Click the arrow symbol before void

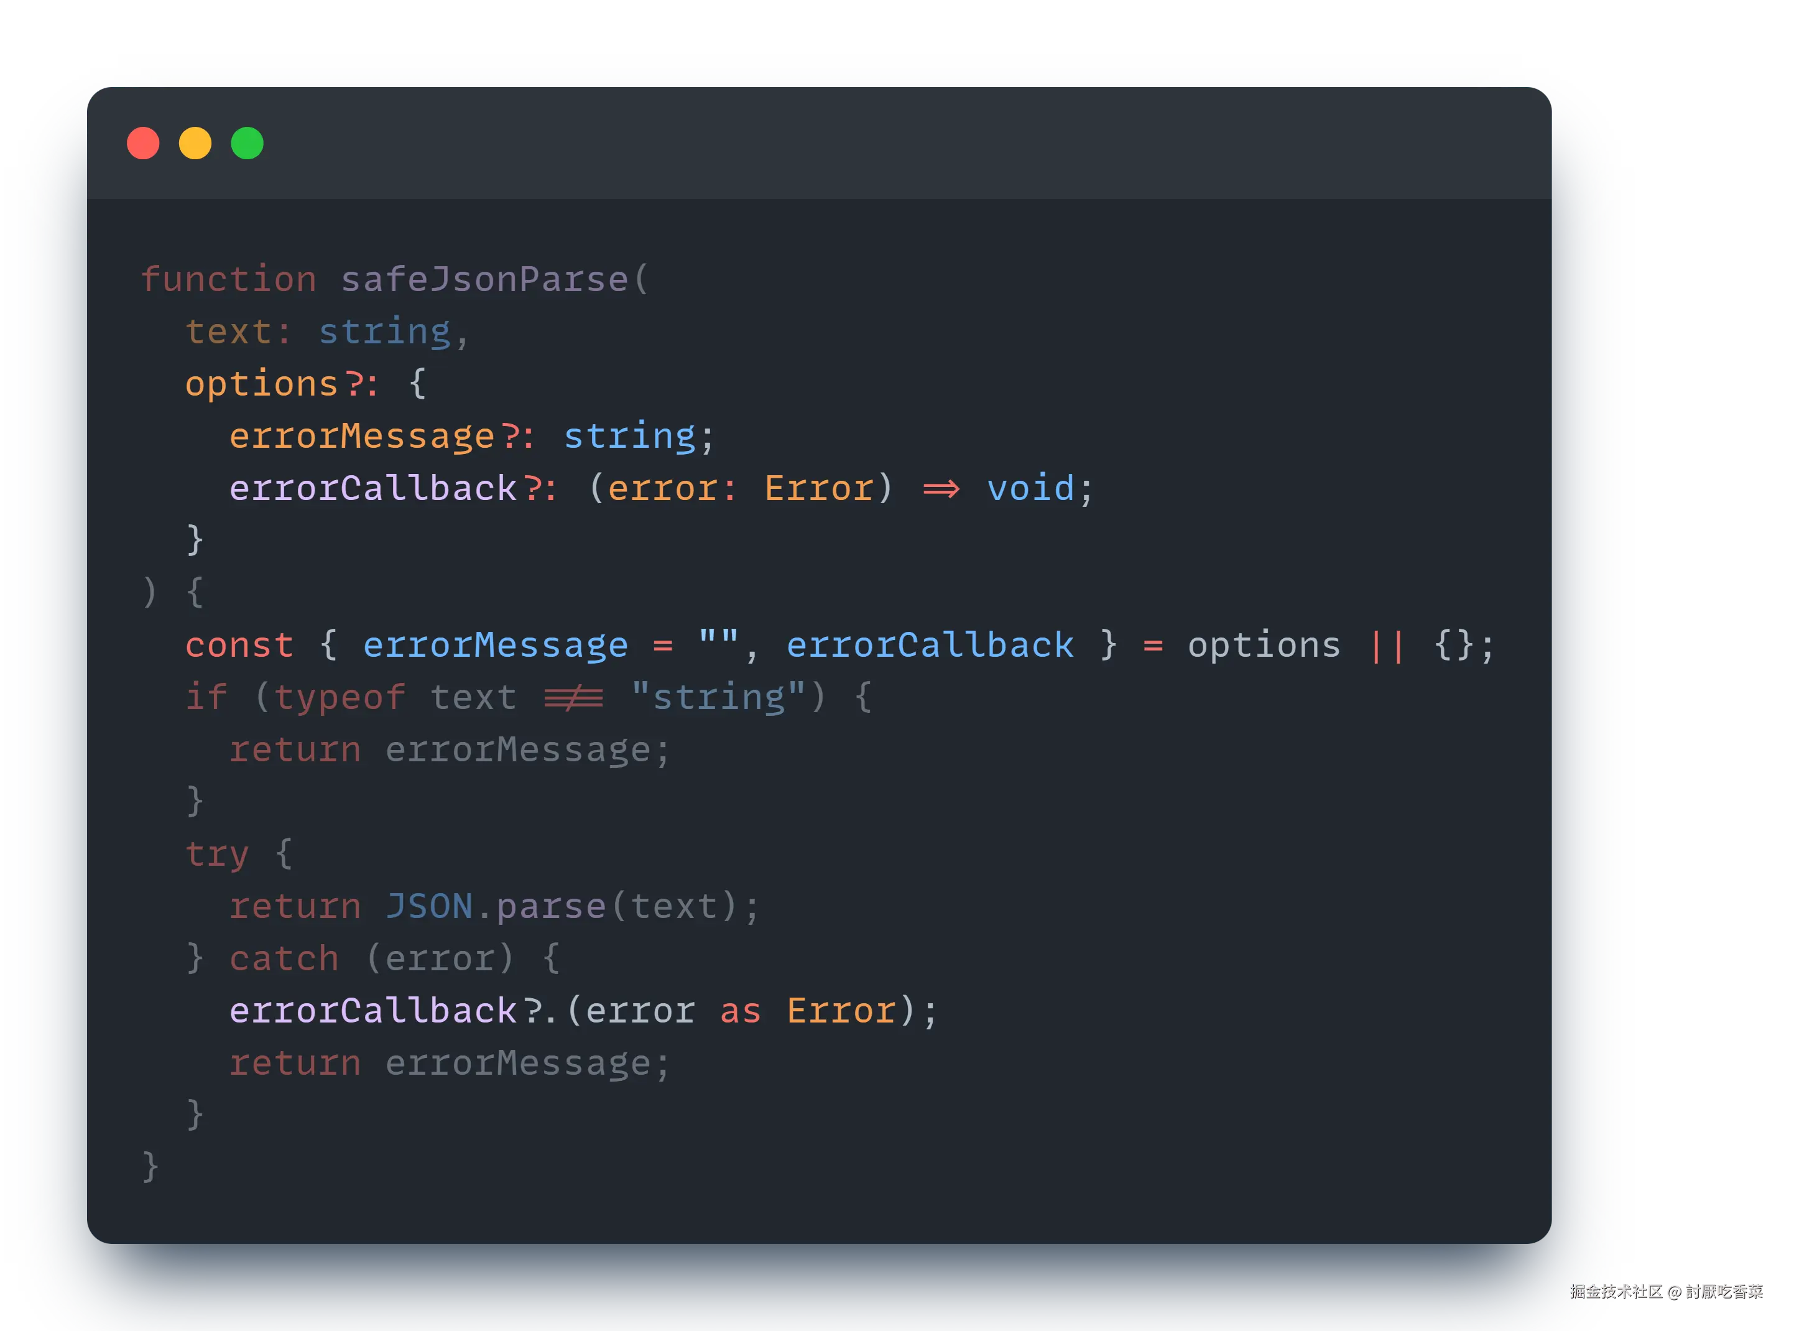tap(941, 488)
